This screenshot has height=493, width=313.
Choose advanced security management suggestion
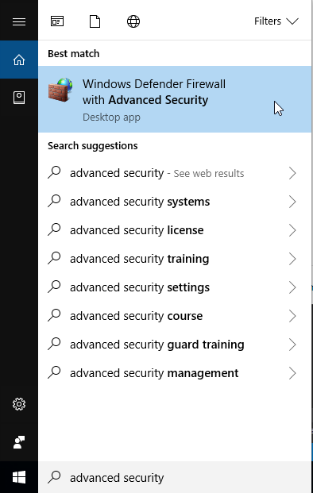point(175,373)
